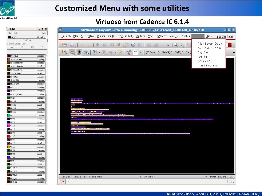Click the Virtuoso window title bar icon
The height and width of the screenshot is (196, 262).
[x=61, y=30]
